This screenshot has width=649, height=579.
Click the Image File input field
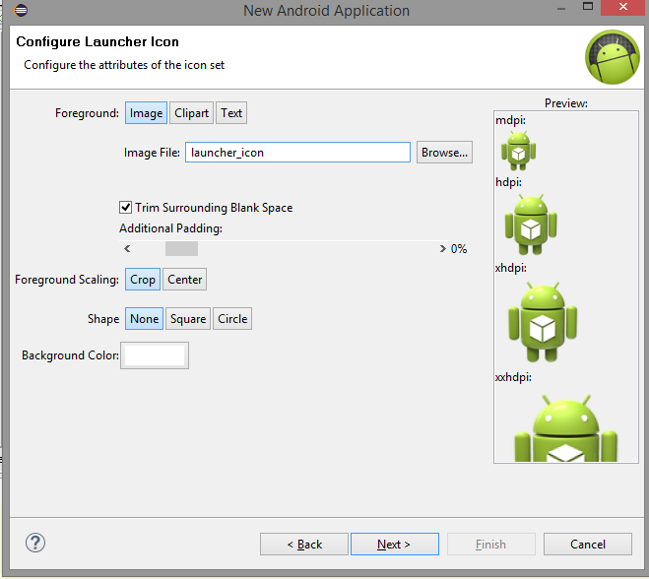click(297, 153)
